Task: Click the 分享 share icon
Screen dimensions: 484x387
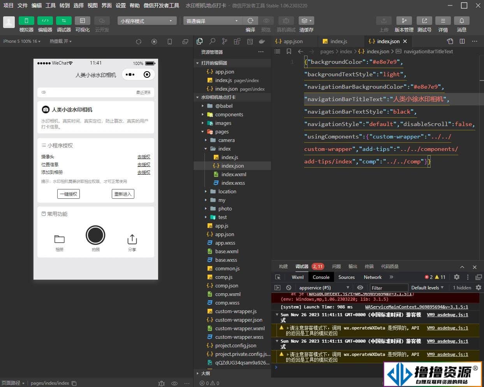Action: coord(132,239)
